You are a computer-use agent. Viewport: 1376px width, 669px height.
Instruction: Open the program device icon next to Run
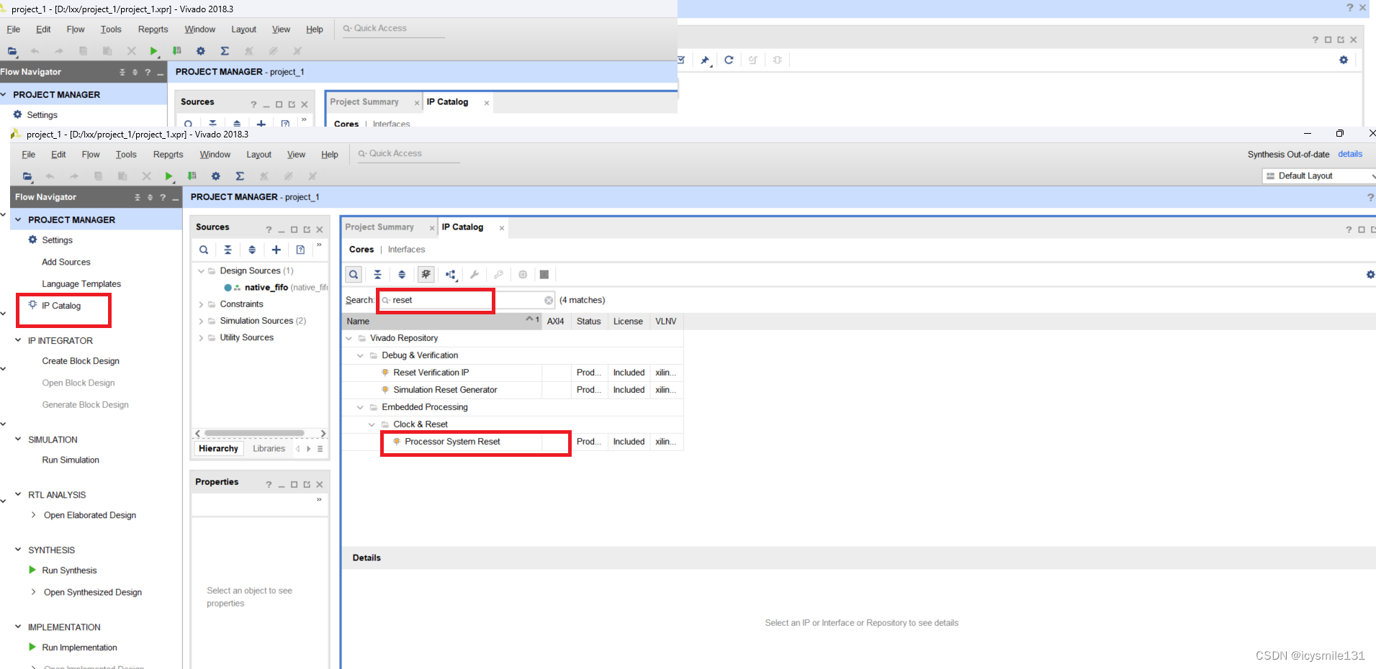[192, 176]
